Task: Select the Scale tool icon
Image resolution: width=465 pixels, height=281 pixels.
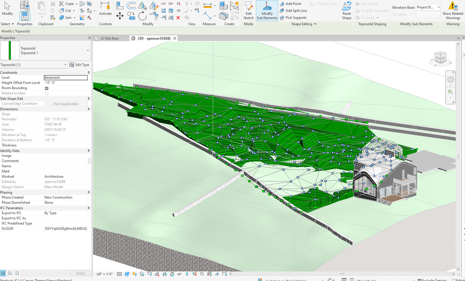Action: (171, 10)
